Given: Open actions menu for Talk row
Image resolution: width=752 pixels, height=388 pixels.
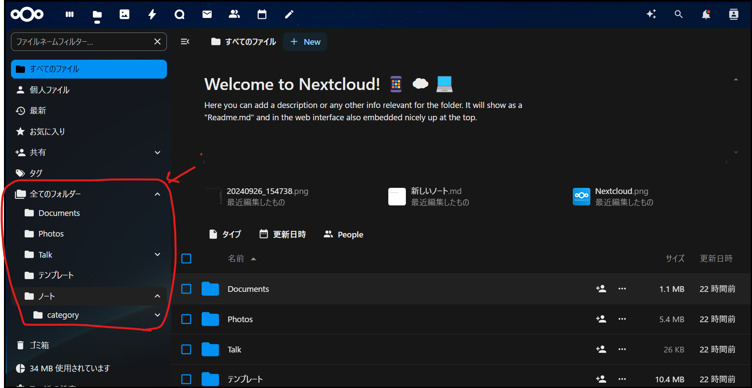Looking at the screenshot, I should pos(622,349).
